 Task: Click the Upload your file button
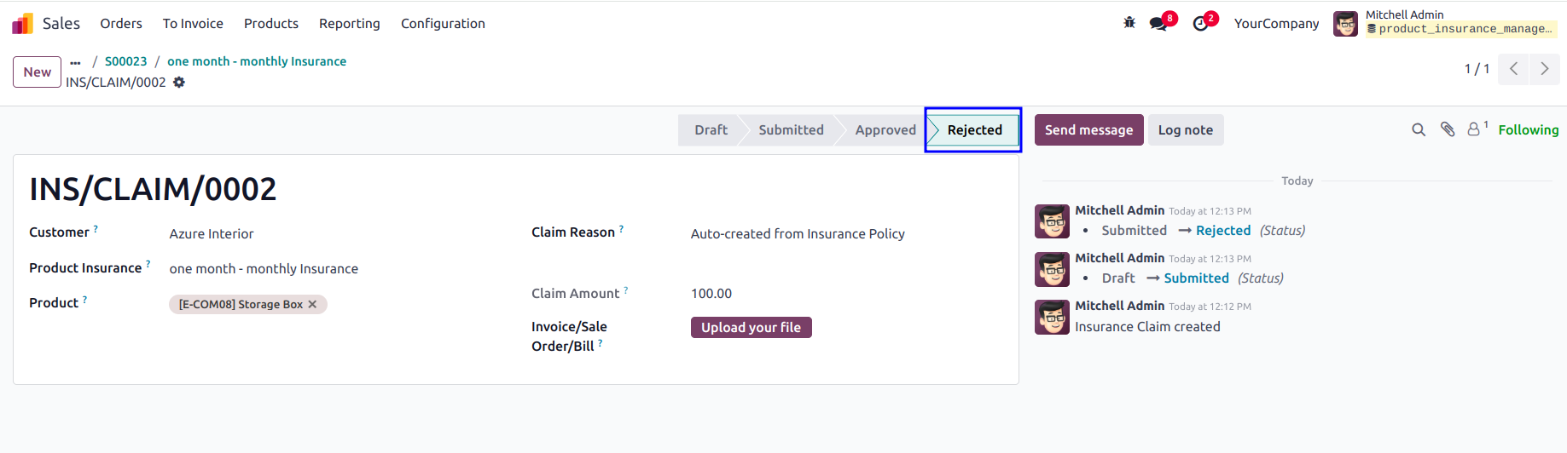751,327
